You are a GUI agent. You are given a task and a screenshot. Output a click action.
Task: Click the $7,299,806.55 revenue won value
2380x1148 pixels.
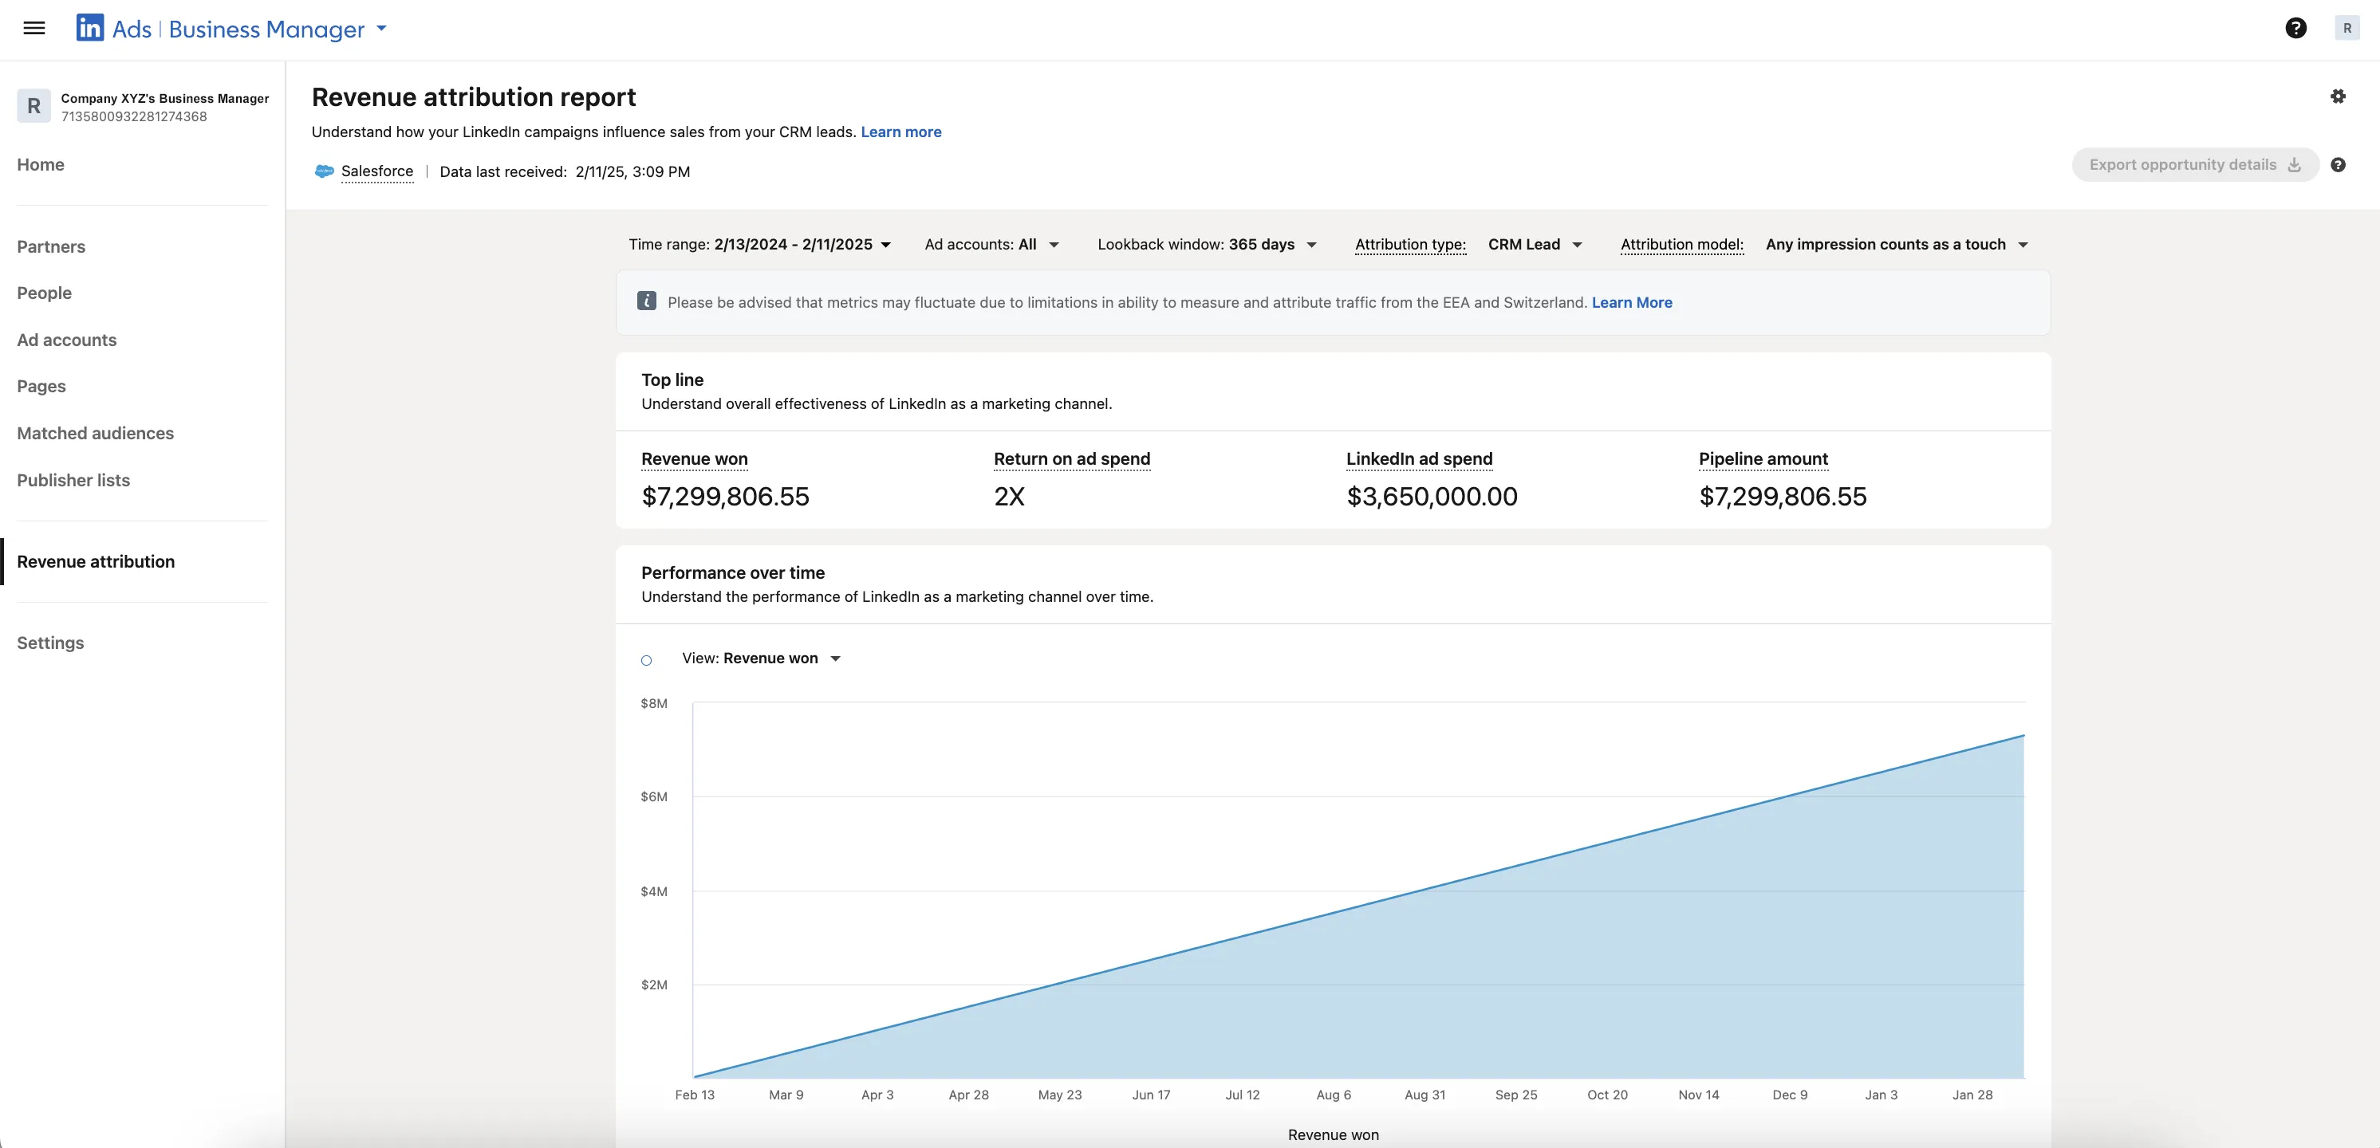click(x=725, y=497)
